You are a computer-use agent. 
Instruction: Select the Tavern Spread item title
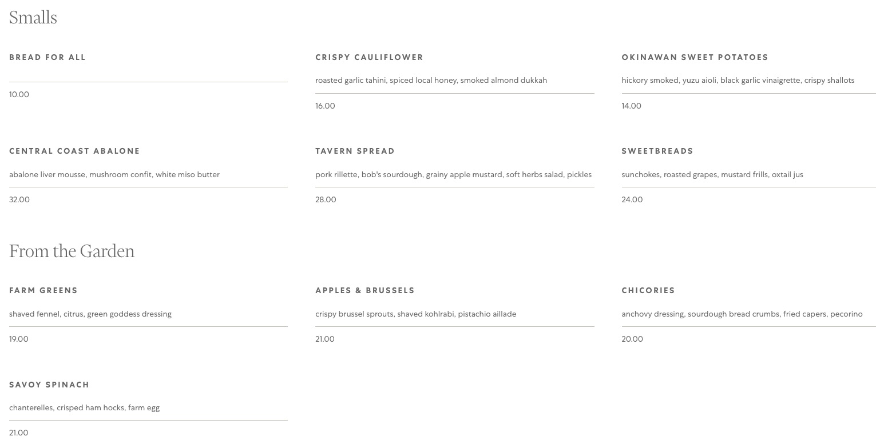(355, 151)
